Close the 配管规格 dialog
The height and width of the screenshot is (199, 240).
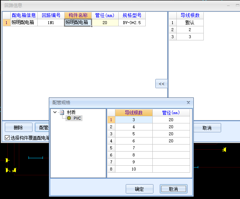[189, 103]
